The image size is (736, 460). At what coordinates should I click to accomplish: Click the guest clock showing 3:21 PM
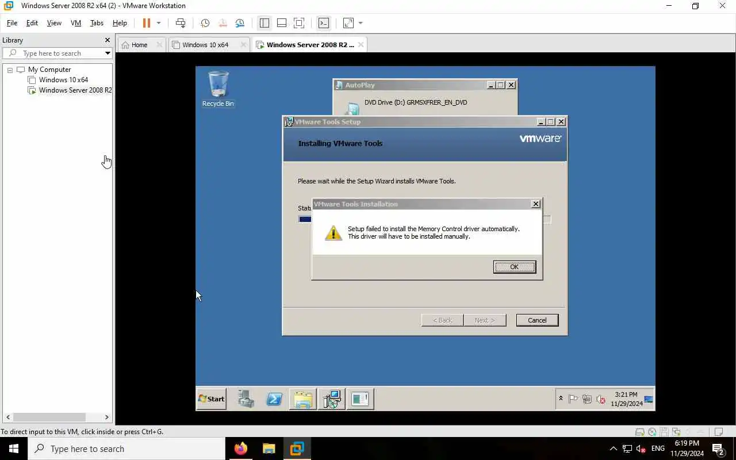click(x=627, y=399)
